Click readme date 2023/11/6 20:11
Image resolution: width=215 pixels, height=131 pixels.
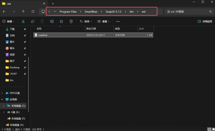click(95, 35)
